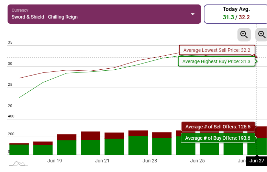Click the zoom in magnifier icon
This screenshot has height=172, width=267.
[262, 34]
